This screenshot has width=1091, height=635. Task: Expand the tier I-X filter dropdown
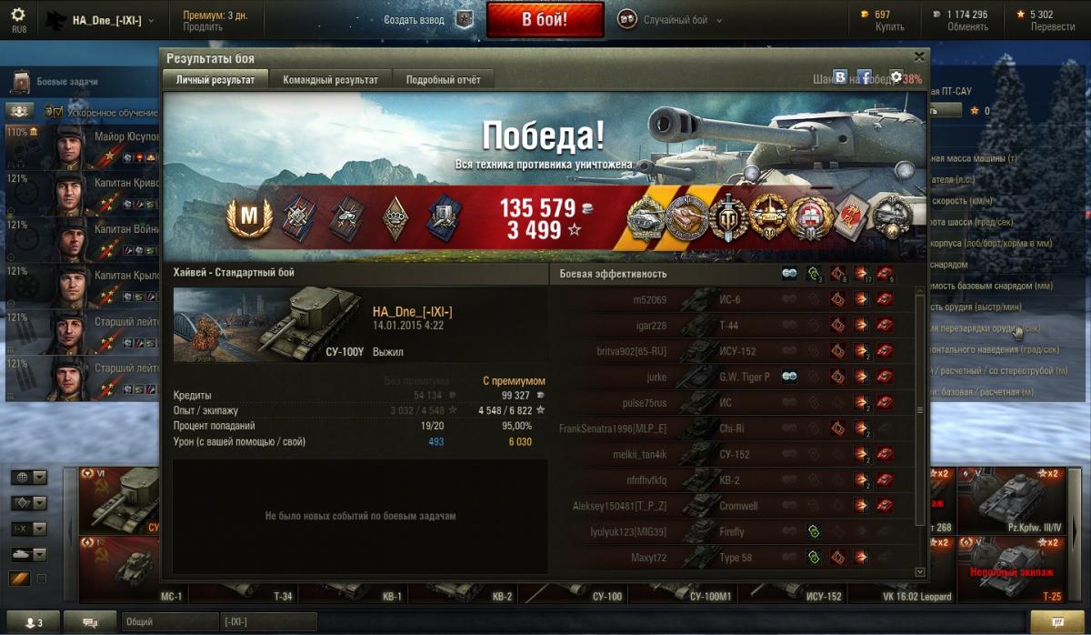[x=28, y=529]
